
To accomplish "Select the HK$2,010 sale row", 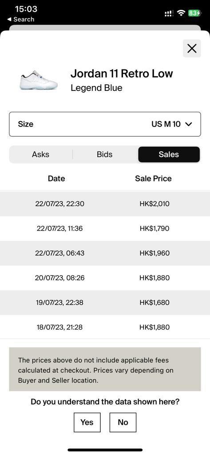I will coord(105,204).
